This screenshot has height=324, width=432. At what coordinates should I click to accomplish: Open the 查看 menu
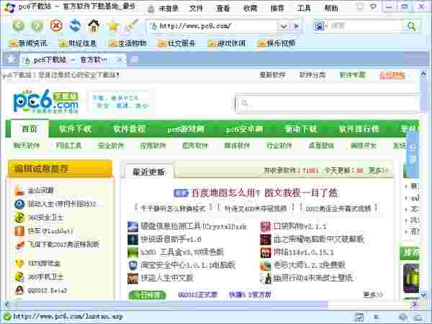223,8
